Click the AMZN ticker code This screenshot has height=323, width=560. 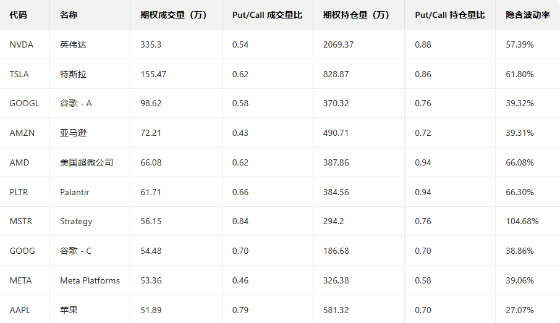pos(22,133)
